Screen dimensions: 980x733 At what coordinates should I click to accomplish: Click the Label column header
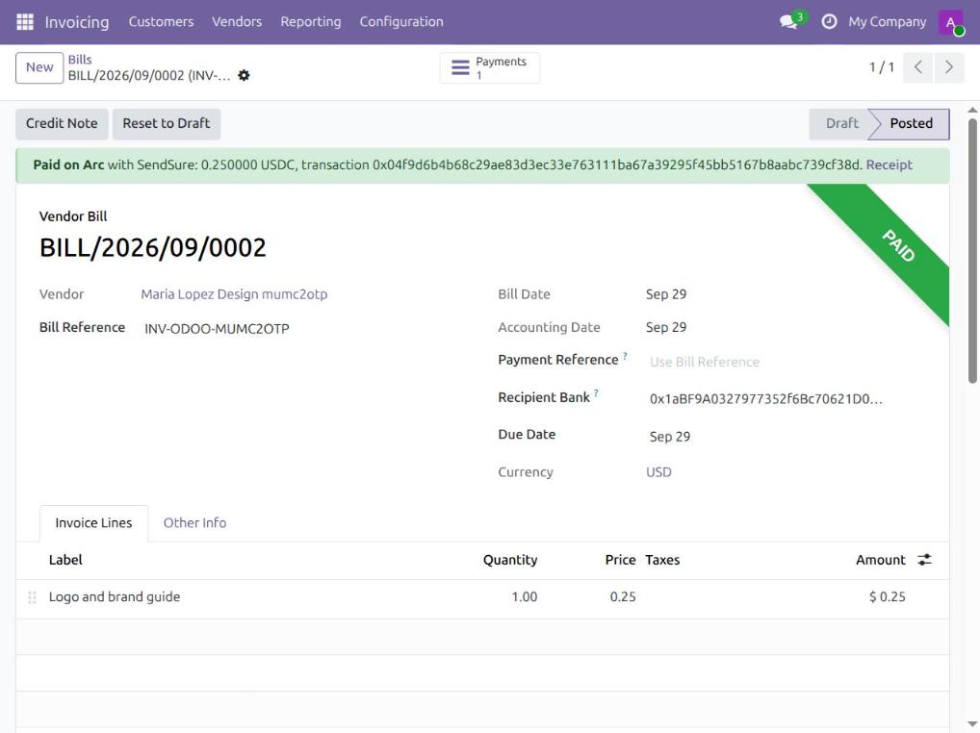coord(65,560)
